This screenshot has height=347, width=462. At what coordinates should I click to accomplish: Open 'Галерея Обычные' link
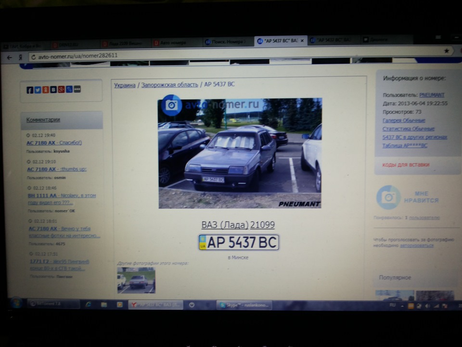(404, 120)
